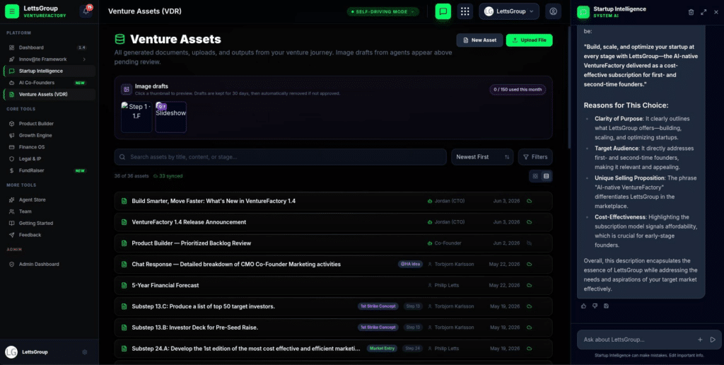Send the chat message with arrow icon

[x=713, y=340]
